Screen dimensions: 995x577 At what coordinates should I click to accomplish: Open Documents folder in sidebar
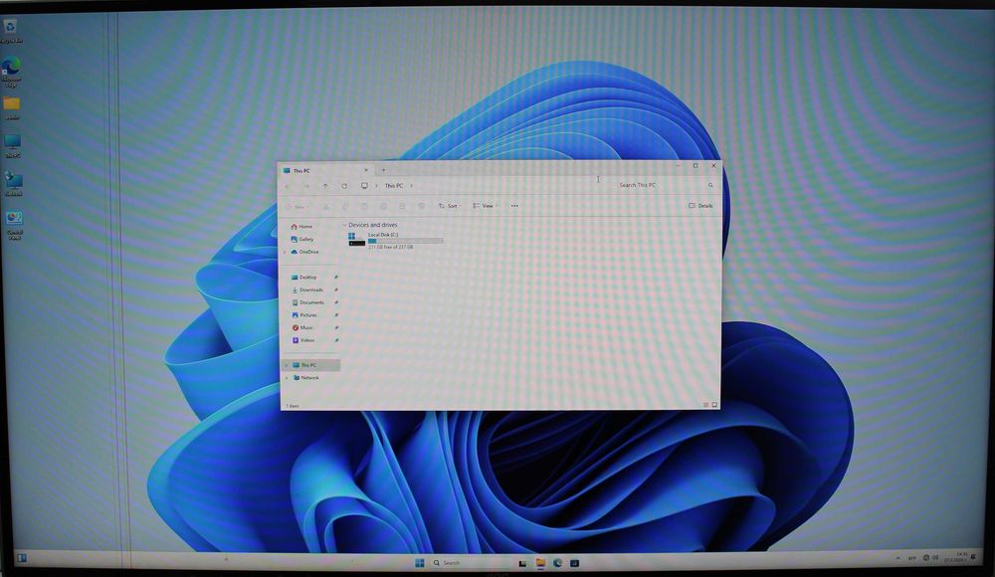[x=307, y=302]
